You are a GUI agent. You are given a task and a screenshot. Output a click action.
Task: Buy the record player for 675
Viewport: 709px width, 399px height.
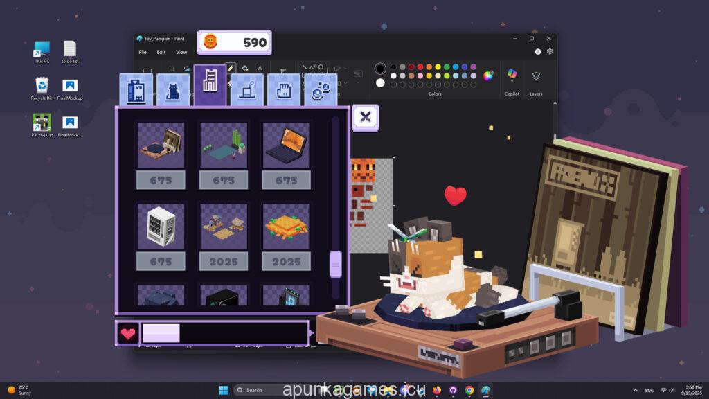[x=161, y=180]
